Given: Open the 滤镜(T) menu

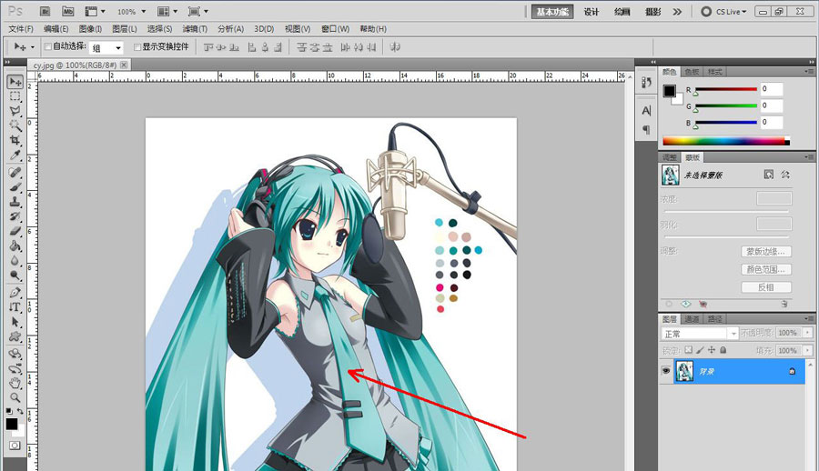Looking at the screenshot, I should [x=195, y=29].
